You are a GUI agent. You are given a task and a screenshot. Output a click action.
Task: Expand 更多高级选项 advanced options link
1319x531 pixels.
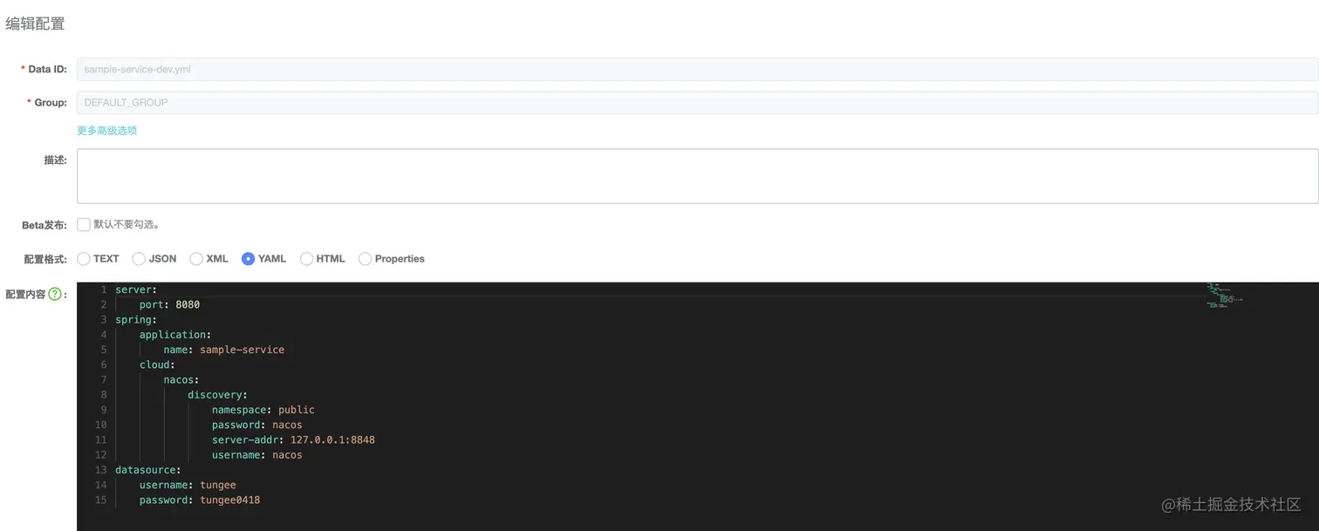point(107,131)
